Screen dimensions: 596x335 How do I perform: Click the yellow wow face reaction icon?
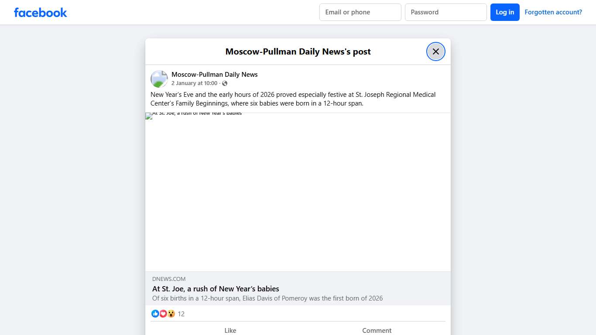point(171,314)
